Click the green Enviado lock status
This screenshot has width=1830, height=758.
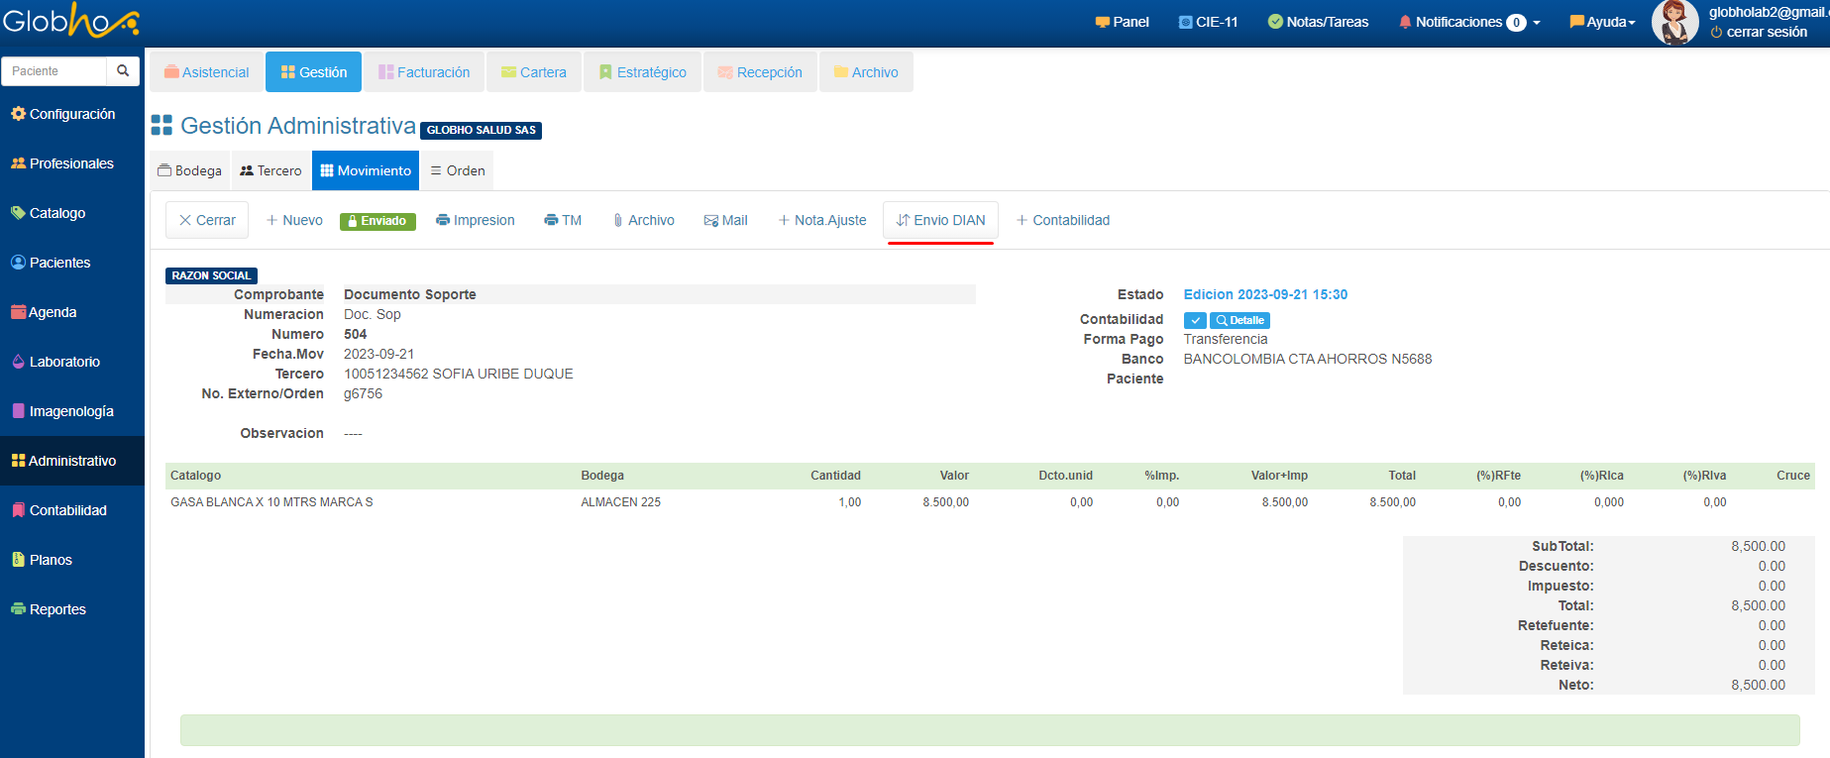pyautogui.click(x=377, y=221)
